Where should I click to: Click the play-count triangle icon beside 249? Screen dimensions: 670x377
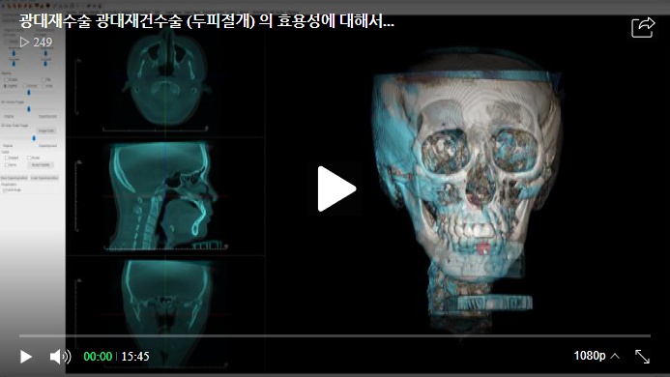tap(24, 42)
